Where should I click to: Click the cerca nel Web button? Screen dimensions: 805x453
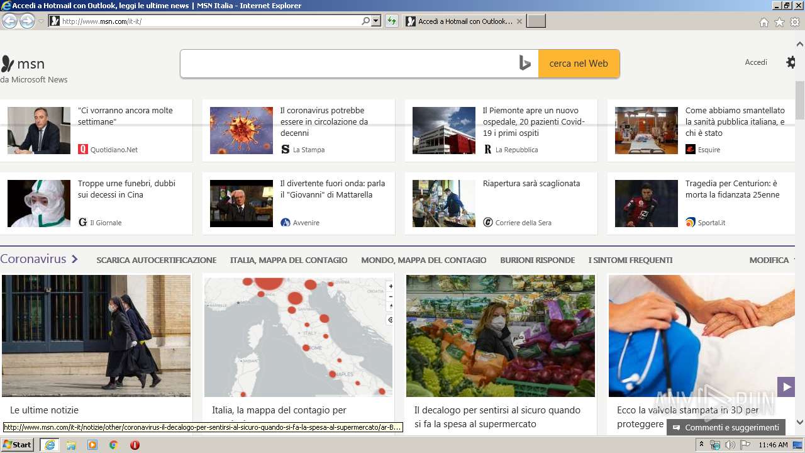(x=579, y=64)
